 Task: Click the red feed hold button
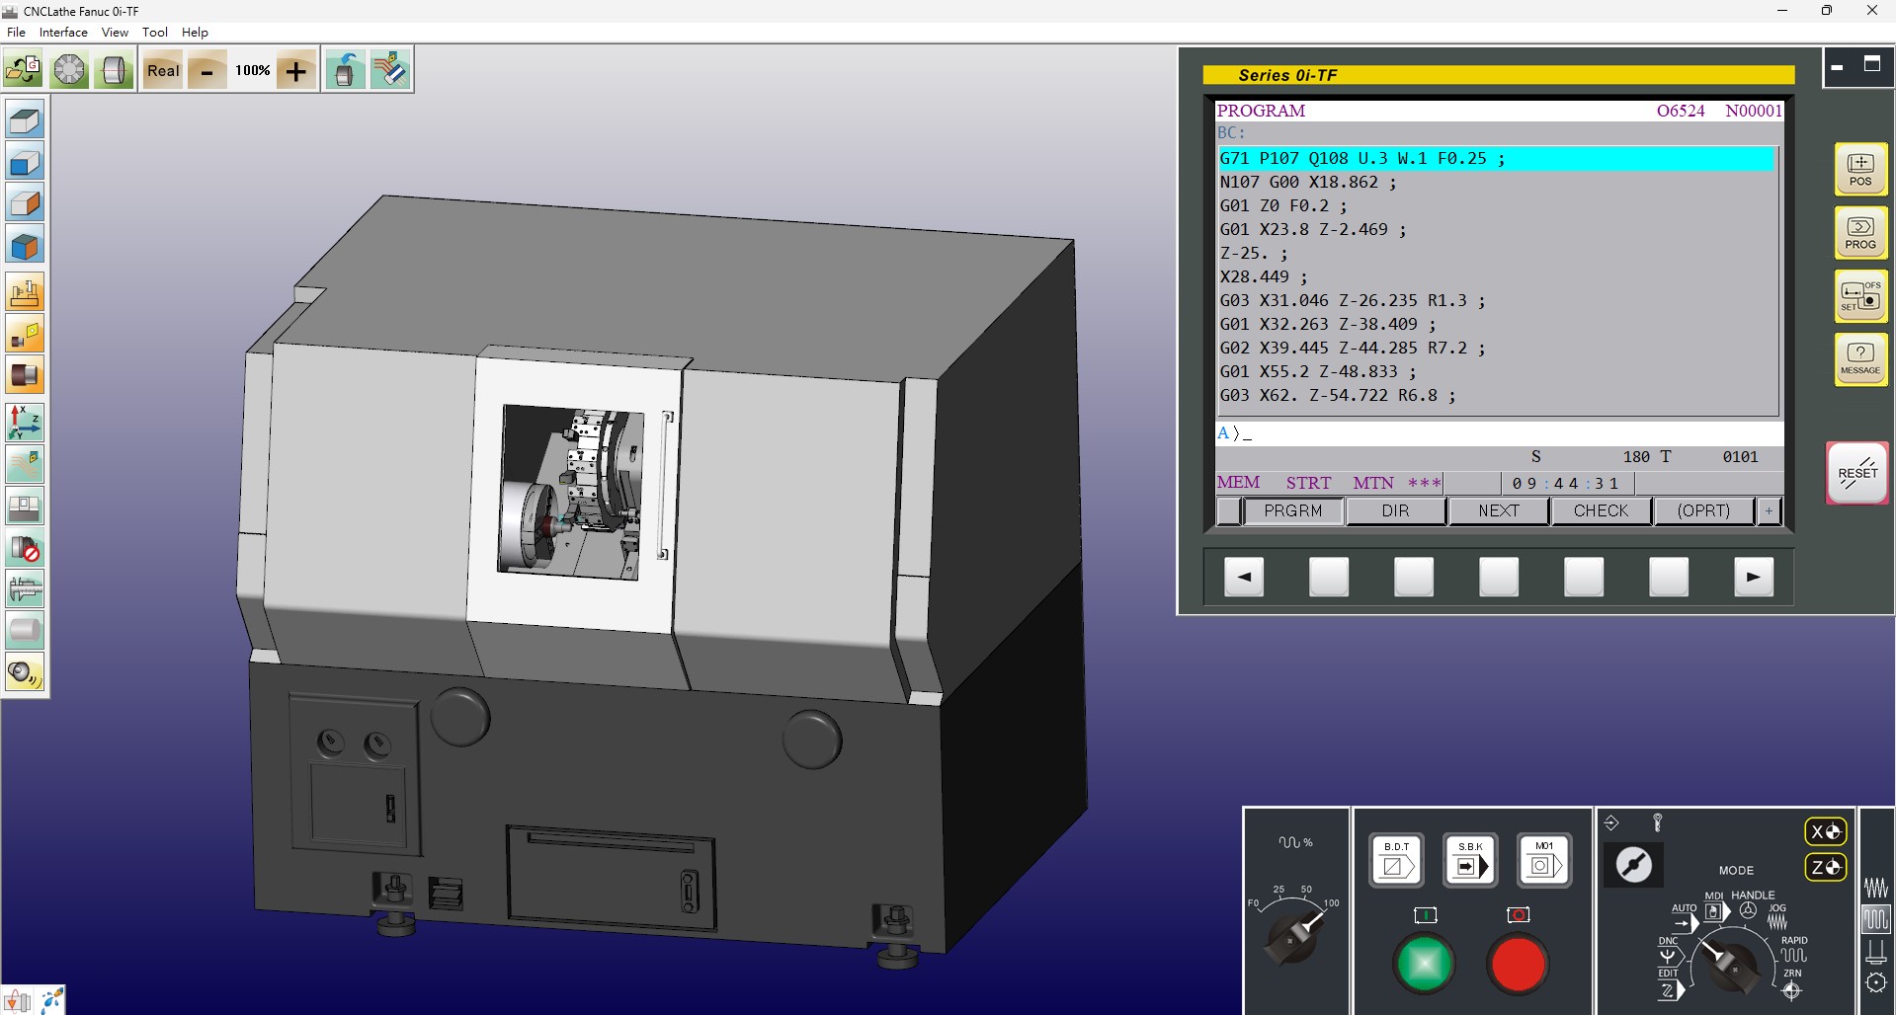click(x=1518, y=963)
